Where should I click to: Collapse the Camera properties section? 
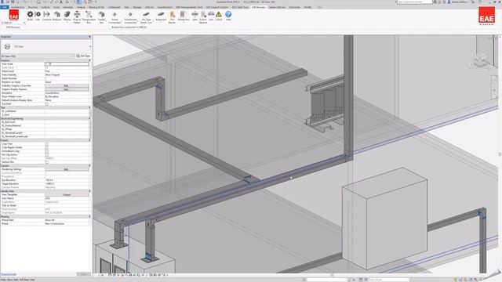[89, 165]
